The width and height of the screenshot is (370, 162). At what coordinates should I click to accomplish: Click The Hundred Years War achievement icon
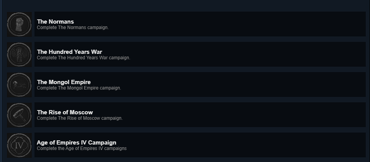pos(19,55)
